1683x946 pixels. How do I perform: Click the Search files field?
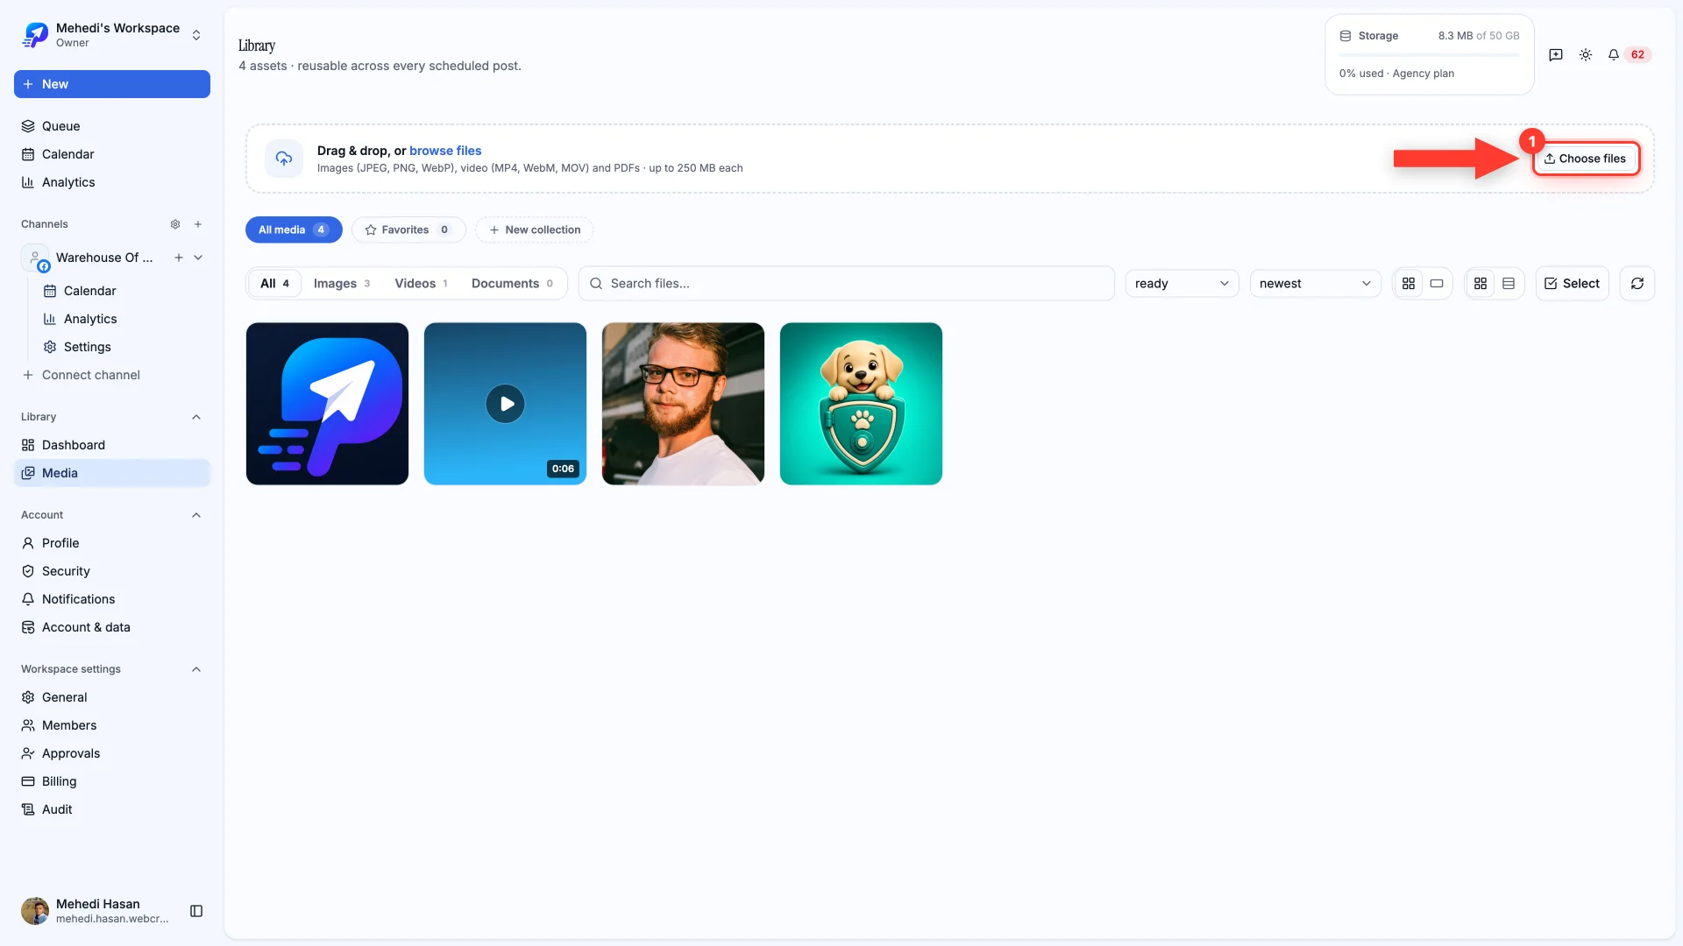tap(847, 284)
